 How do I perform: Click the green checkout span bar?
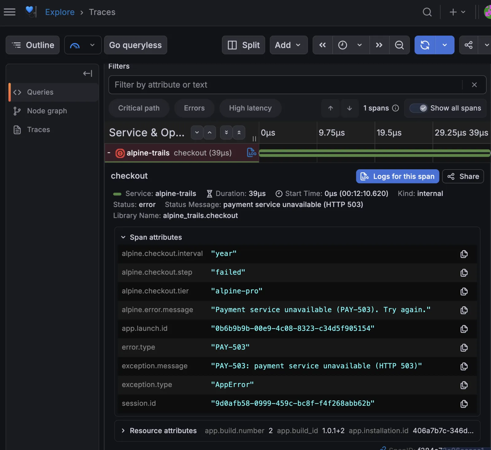point(374,153)
